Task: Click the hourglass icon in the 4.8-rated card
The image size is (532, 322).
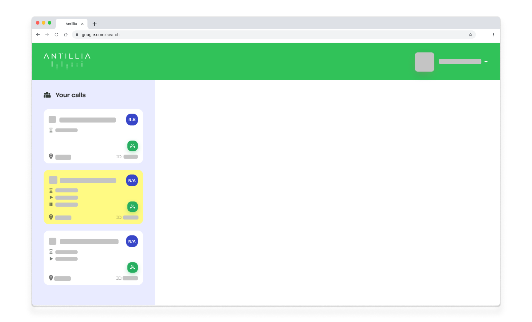Action: [51, 130]
